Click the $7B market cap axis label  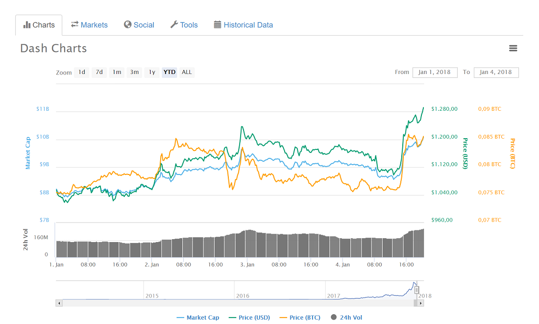click(44, 220)
